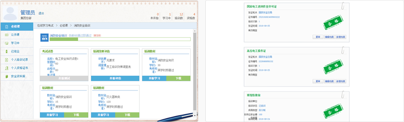The height and width of the screenshot is (122, 404).
Task: Click the 学习中 sidebar icon
Action: click(7, 43)
